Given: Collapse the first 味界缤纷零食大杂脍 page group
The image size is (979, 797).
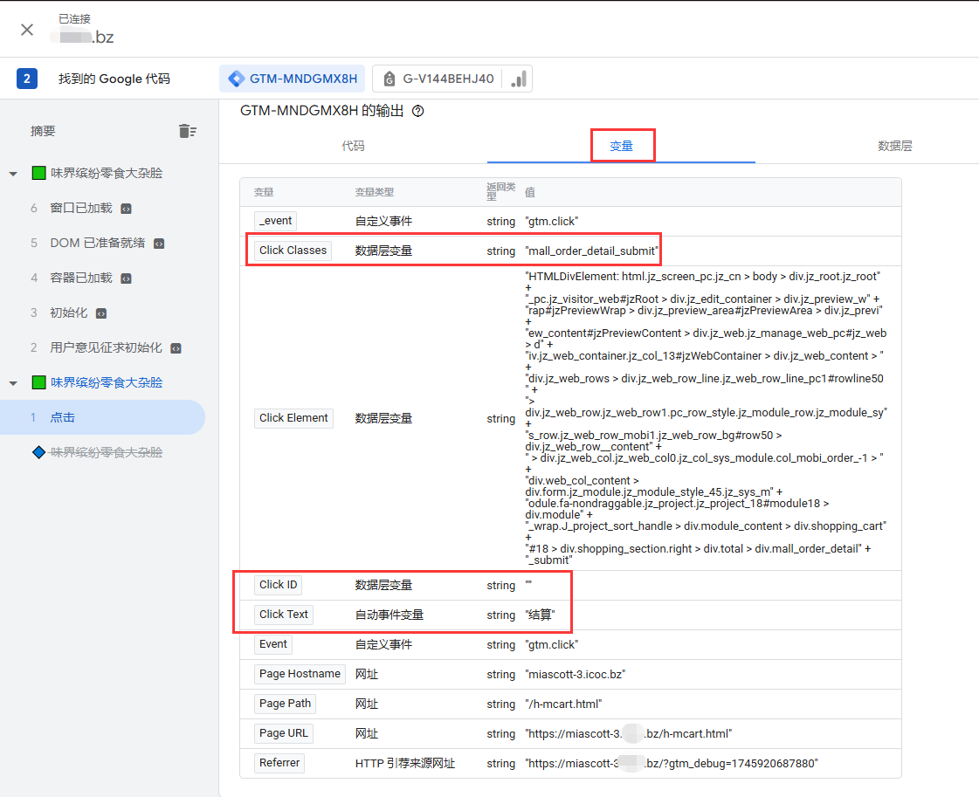Looking at the screenshot, I should point(13,174).
